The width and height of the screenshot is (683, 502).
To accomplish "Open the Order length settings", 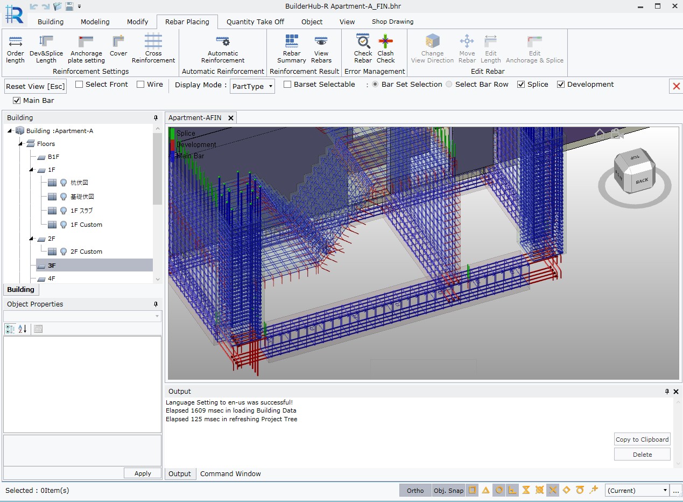I will [x=15, y=48].
